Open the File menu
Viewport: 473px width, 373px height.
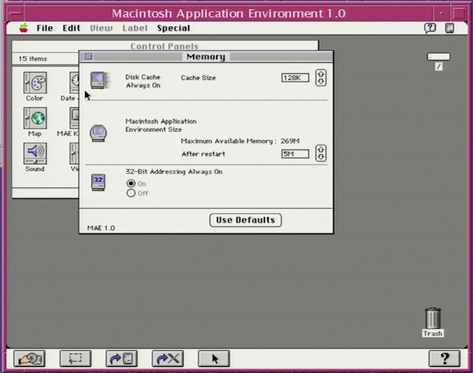(x=44, y=28)
